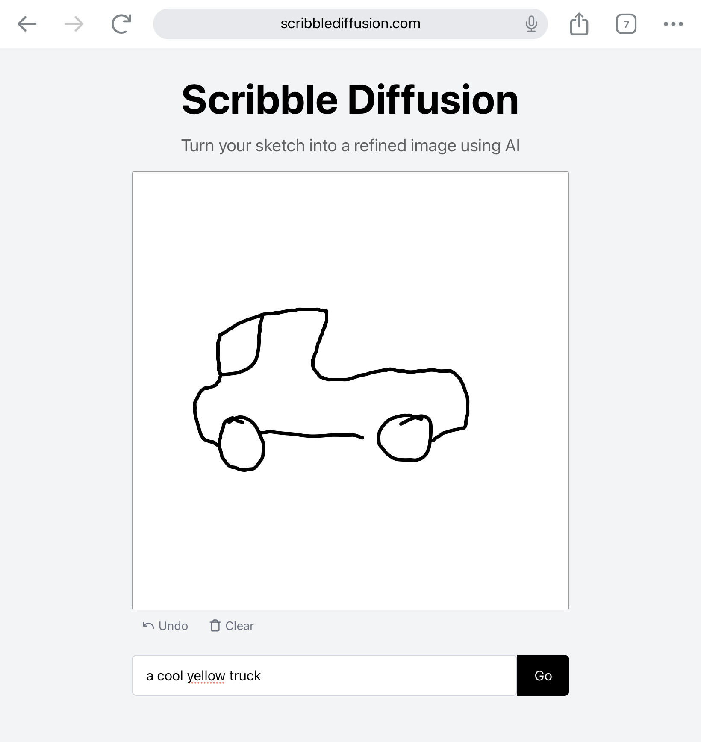
Task: Tap the microphone icon in address bar
Action: (531, 24)
